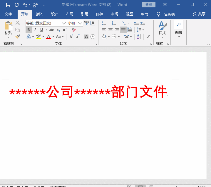This screenshot has width=211, height=187.
Task: Activate the Format Painter brush
Action: point(18,37)
